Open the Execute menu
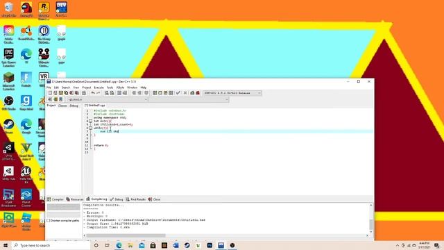Viewport: 444px width, 250px height. pos(99,87)
